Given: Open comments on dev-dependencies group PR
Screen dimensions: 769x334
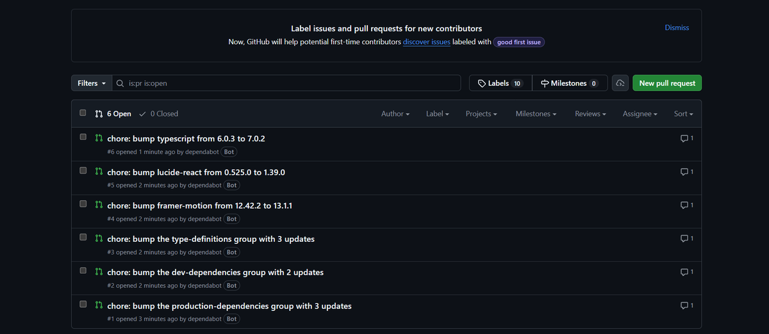Looking at the screenshot, I should click(x=687, y=271).
